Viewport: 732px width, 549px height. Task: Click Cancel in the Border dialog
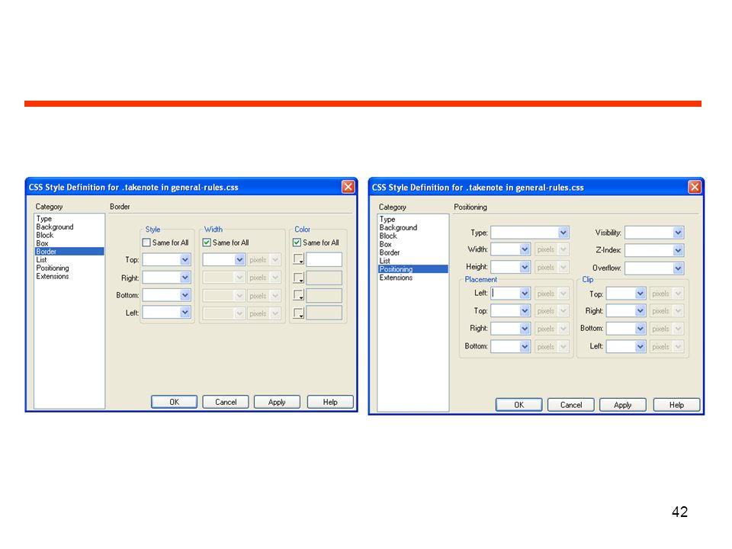pyautogui.click(x=226, y=402)
